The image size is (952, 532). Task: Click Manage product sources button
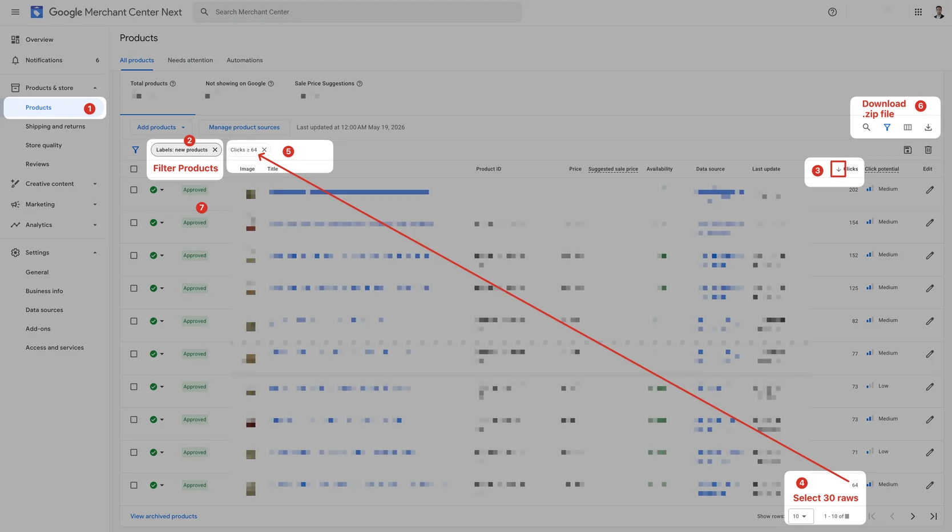click(x=244, y=127)
